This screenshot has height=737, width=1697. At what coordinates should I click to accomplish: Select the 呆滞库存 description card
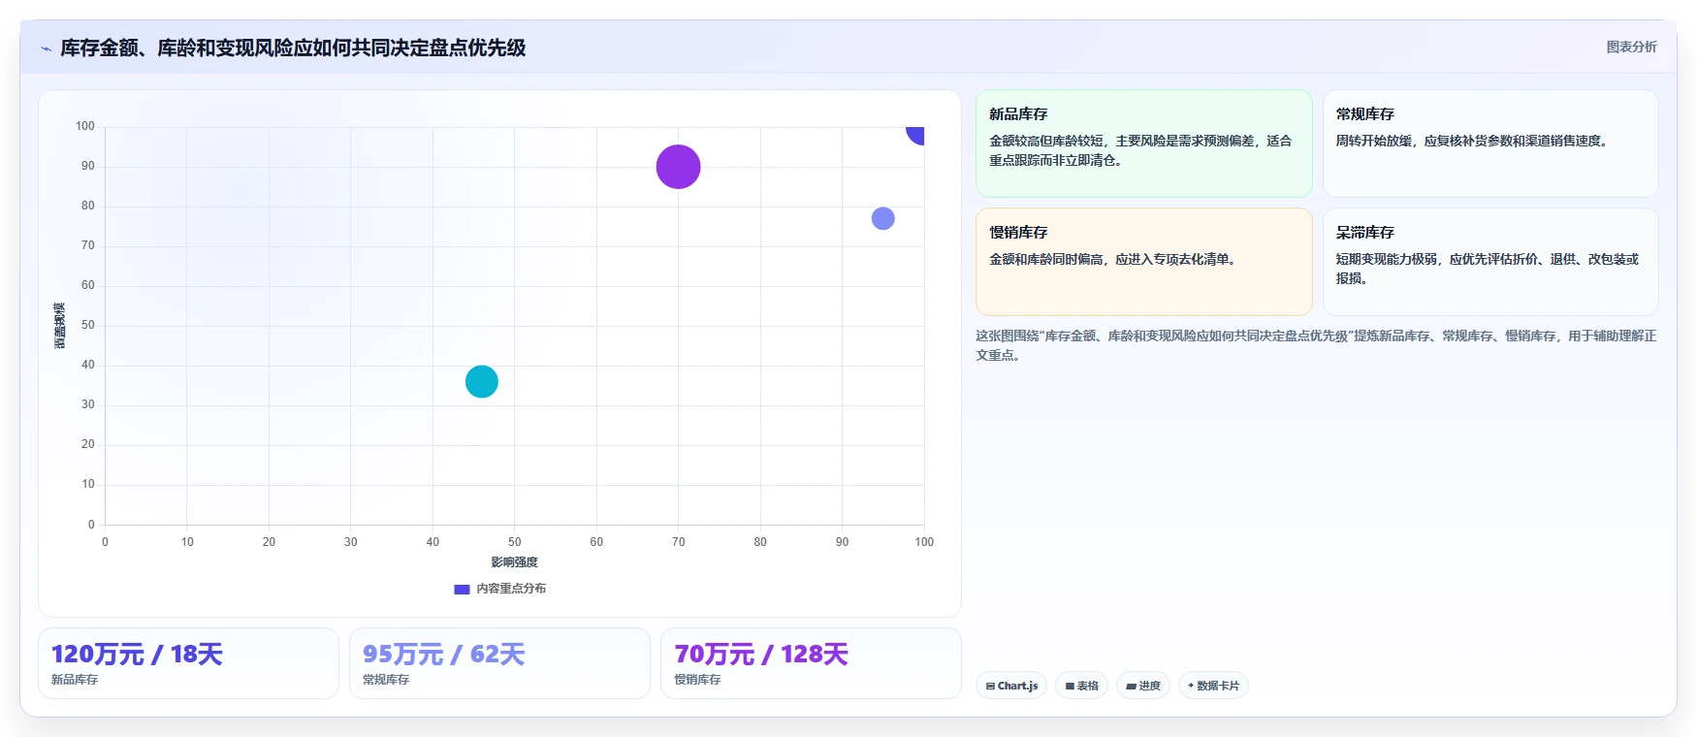coord(1490,262)
